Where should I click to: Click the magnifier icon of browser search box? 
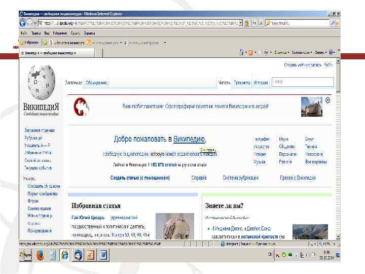[x=333, y=23]
